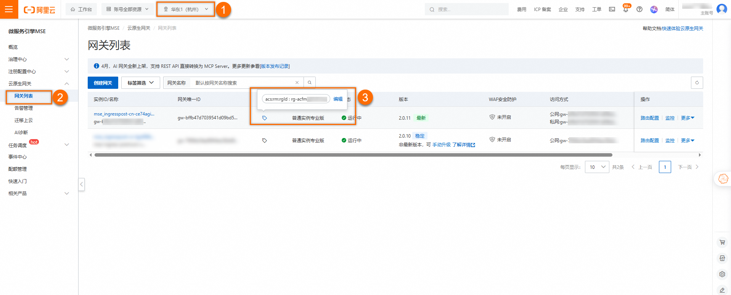This screenshot has height=295, width=731.
Task: Click the edit pencil icon on right rail
Action: pyautogui.click(x=722, y=290)
